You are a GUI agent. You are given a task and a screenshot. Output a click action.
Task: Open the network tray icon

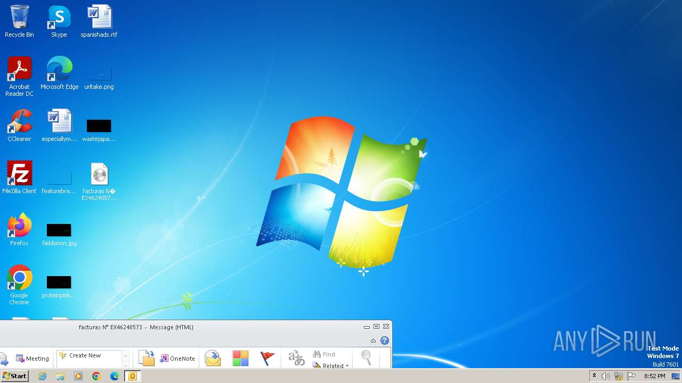click(x=619, y=376)
